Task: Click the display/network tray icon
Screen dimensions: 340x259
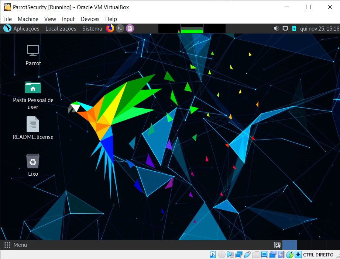Action: (x=285, y=28)
